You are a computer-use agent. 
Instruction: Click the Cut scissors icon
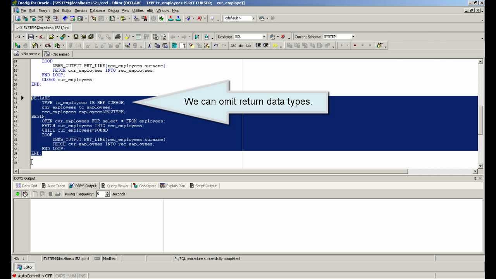[149, 45]
